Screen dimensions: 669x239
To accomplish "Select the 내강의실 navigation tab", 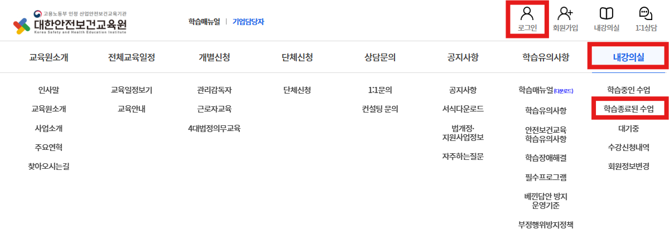I will tap(628, 57).
